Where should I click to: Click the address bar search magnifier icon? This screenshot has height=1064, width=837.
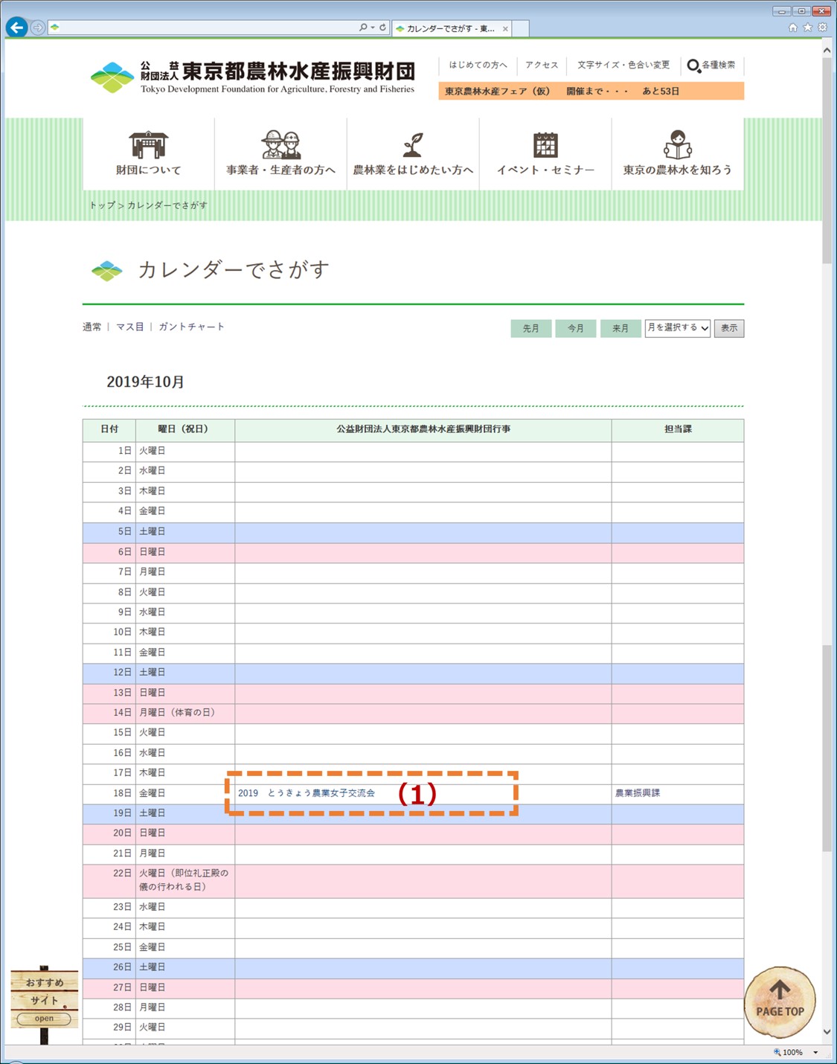pyautogui.click(x=363, y=28)
